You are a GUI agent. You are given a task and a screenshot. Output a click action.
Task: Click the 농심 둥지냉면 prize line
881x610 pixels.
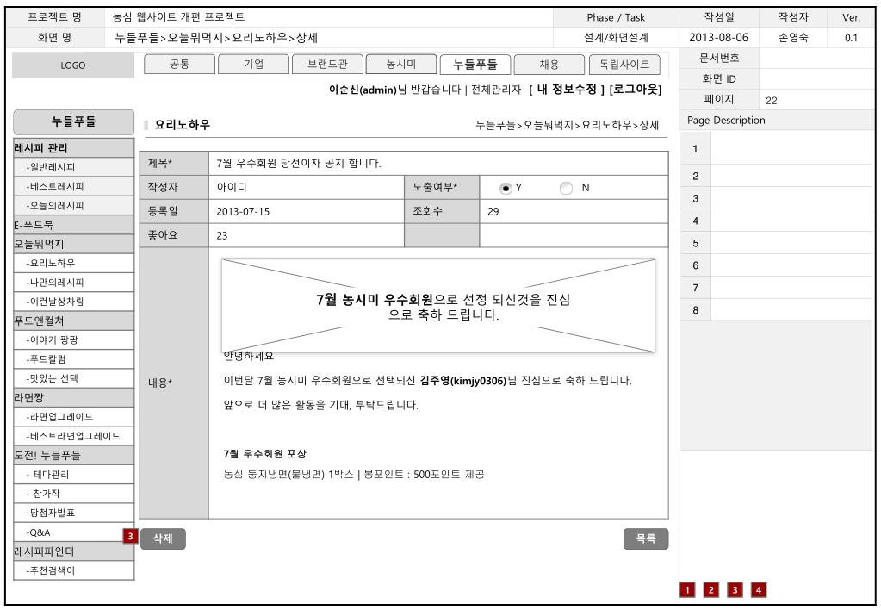click(x=354, y=475)
